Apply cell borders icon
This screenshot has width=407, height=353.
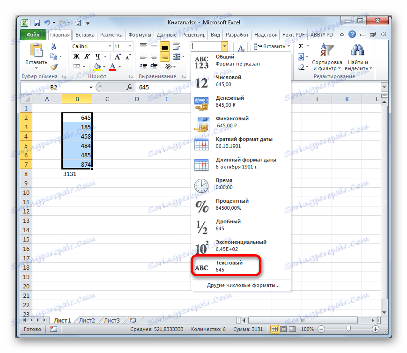[x=76, y=67]
